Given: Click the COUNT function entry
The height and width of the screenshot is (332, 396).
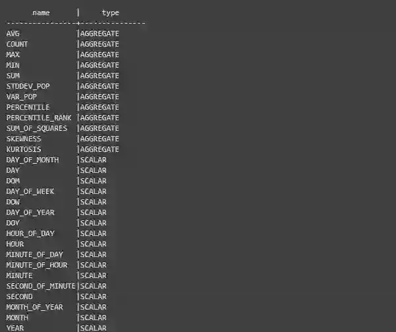Looking at the screenshot, I should (x=17, y=44).
